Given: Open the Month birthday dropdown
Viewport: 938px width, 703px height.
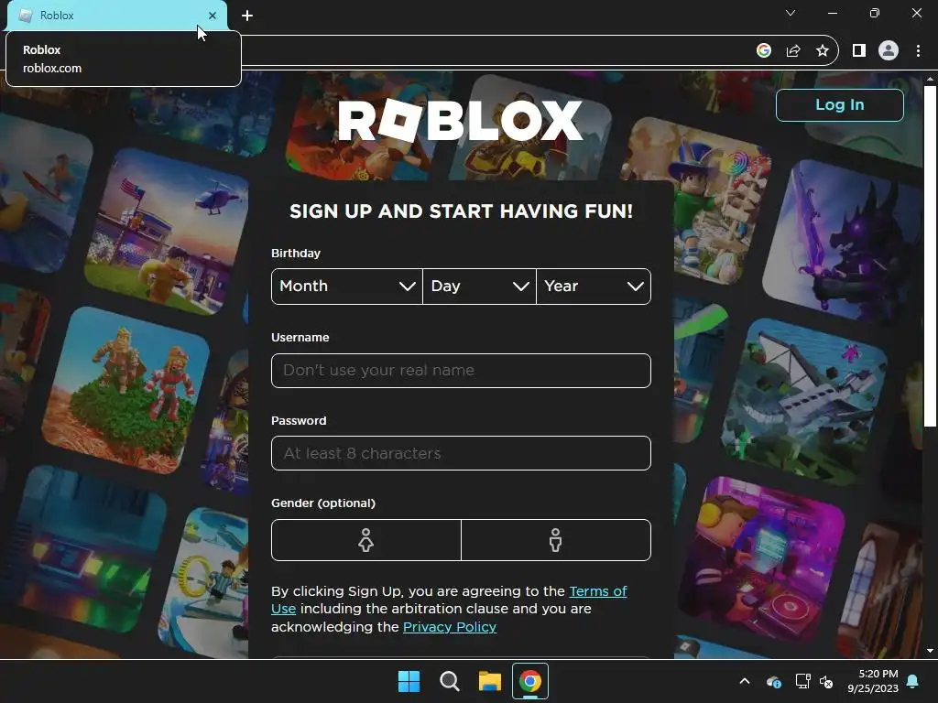Looking at the screenshot, I should click(x=347, y=287).
